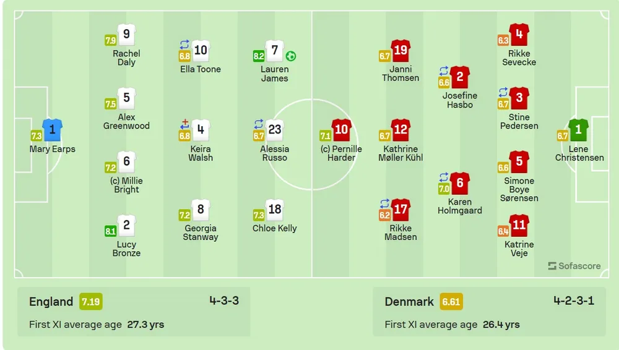Open the England team name link
619x350 pixels.
point(51,302)
